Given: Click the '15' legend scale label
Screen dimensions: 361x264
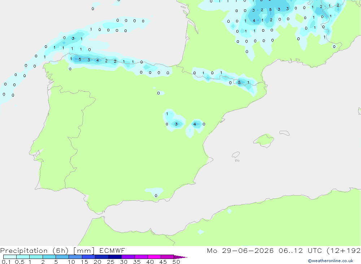Looking at the screenshot, I should (x=84, y=262).
